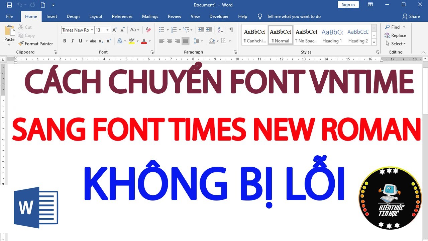This screenshot has width=428, height=241.
Task: Toggle Show/Hide paragraph marks
Action: (231, 30)
